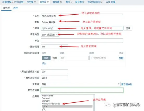Open the 信息类型 数字 dropdown

(x=49, y=34)
